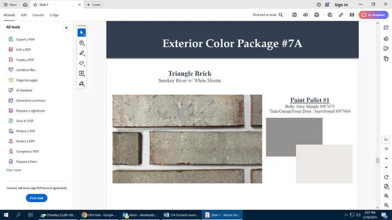
Task: Click the Find text or tools field
Action: tap(267, 15)
